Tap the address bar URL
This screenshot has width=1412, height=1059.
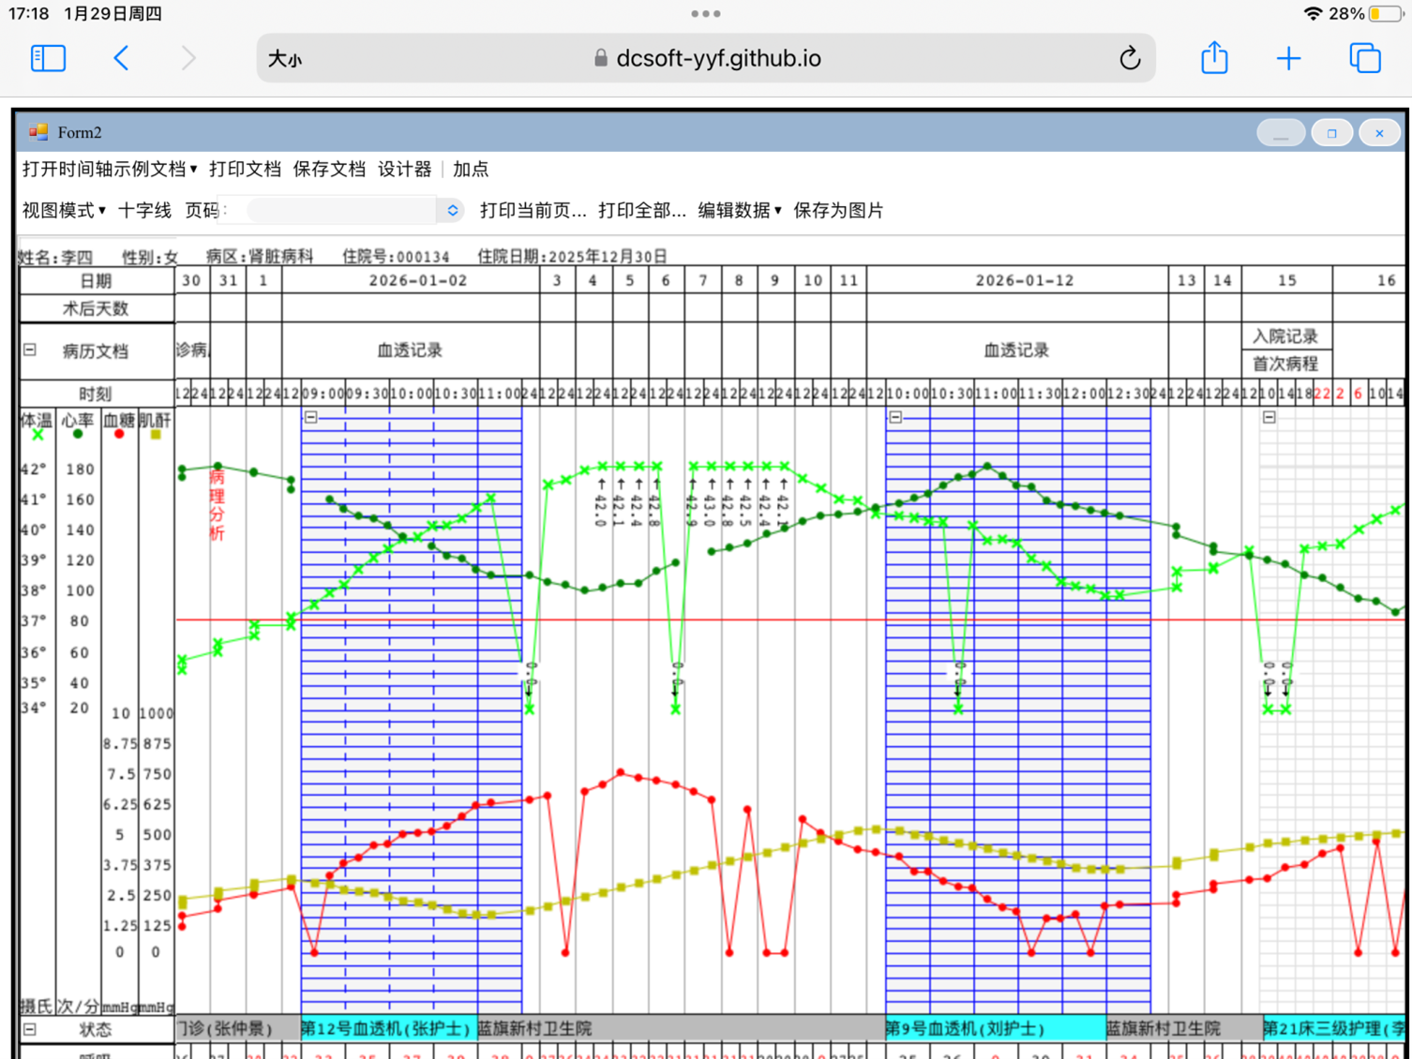point(718,58)
